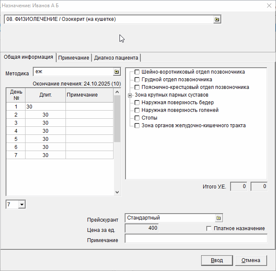Toggle Платное назначение checkbox
This screenshot has width=276, height=271.
209,228
